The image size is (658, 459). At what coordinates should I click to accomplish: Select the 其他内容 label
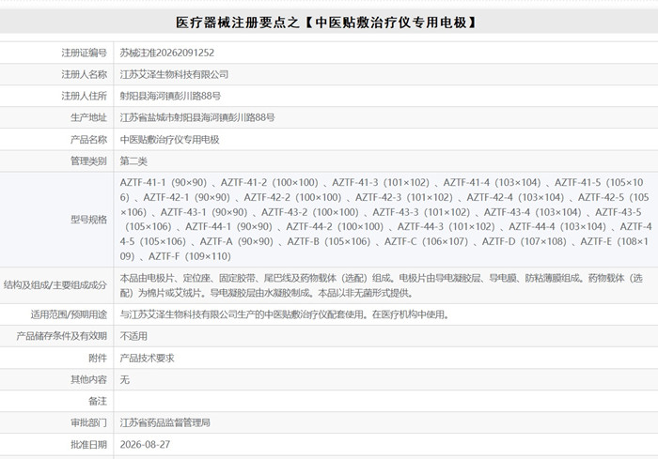click(x=88, y=380)
